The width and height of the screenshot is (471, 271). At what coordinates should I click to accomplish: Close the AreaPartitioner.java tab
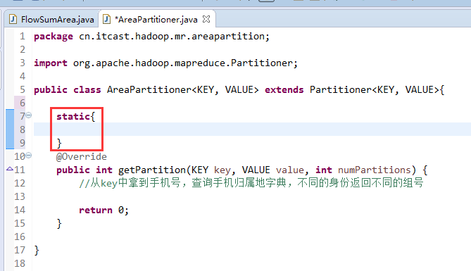tap(206, 19)
